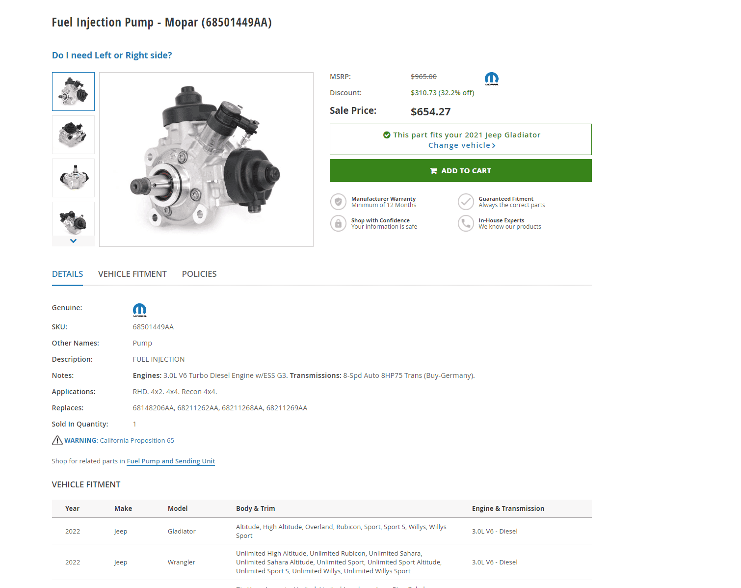The width and height of the screenshot is (741, 588).
Task: Open the Fuel Pump and Sending Unit link
Action: (x=171, y=461)
